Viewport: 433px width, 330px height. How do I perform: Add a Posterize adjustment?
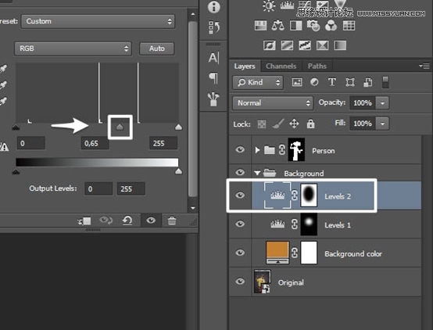coord(287,45)
